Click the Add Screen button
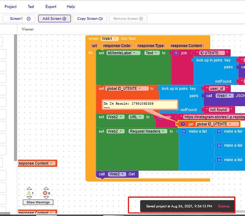The image size is (245, 216). (x=55, y=19)
